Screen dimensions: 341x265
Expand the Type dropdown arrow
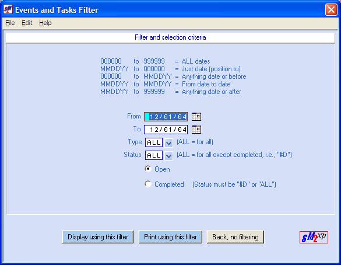click(x=169, y=143)
